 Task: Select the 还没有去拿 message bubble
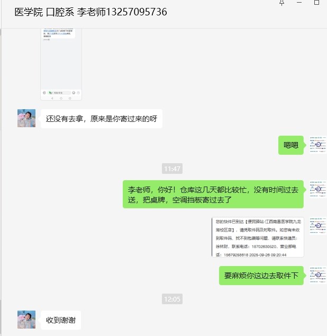(x=102, y=119)
